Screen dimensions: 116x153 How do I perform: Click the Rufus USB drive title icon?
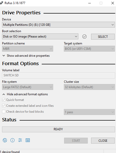[2, 3]
